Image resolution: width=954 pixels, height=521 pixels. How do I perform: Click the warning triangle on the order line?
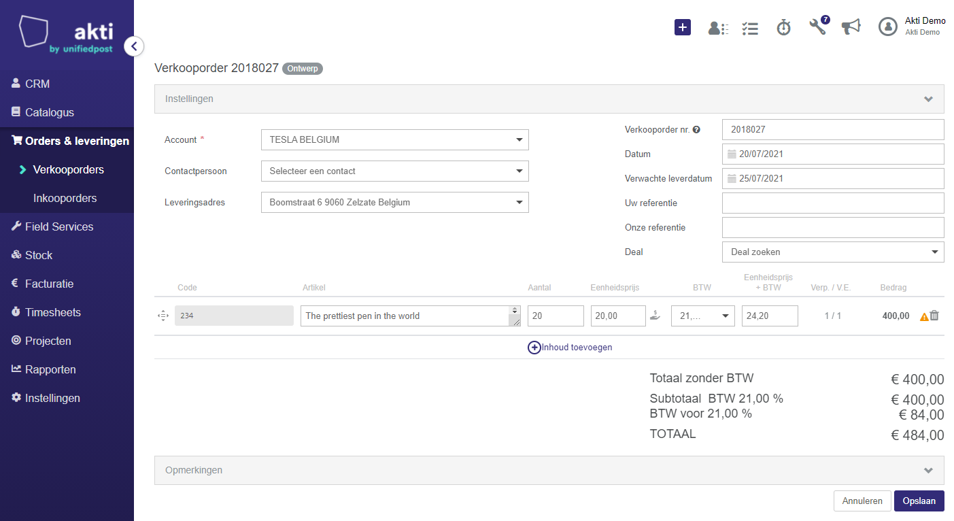(924, 316)
